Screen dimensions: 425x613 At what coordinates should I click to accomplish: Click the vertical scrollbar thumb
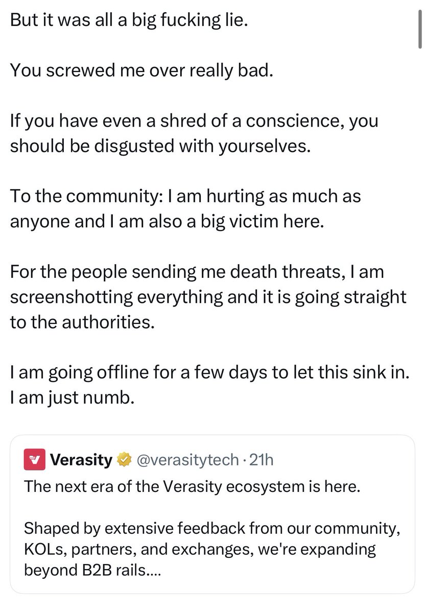pyautogui.click(x=419, y=31)
